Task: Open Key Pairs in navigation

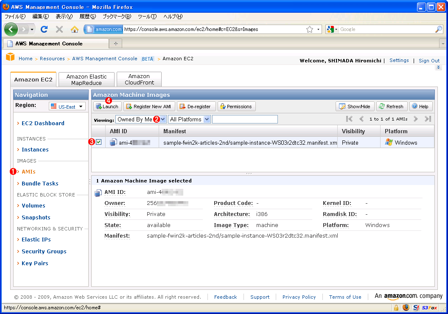Action: click(35, 264)
